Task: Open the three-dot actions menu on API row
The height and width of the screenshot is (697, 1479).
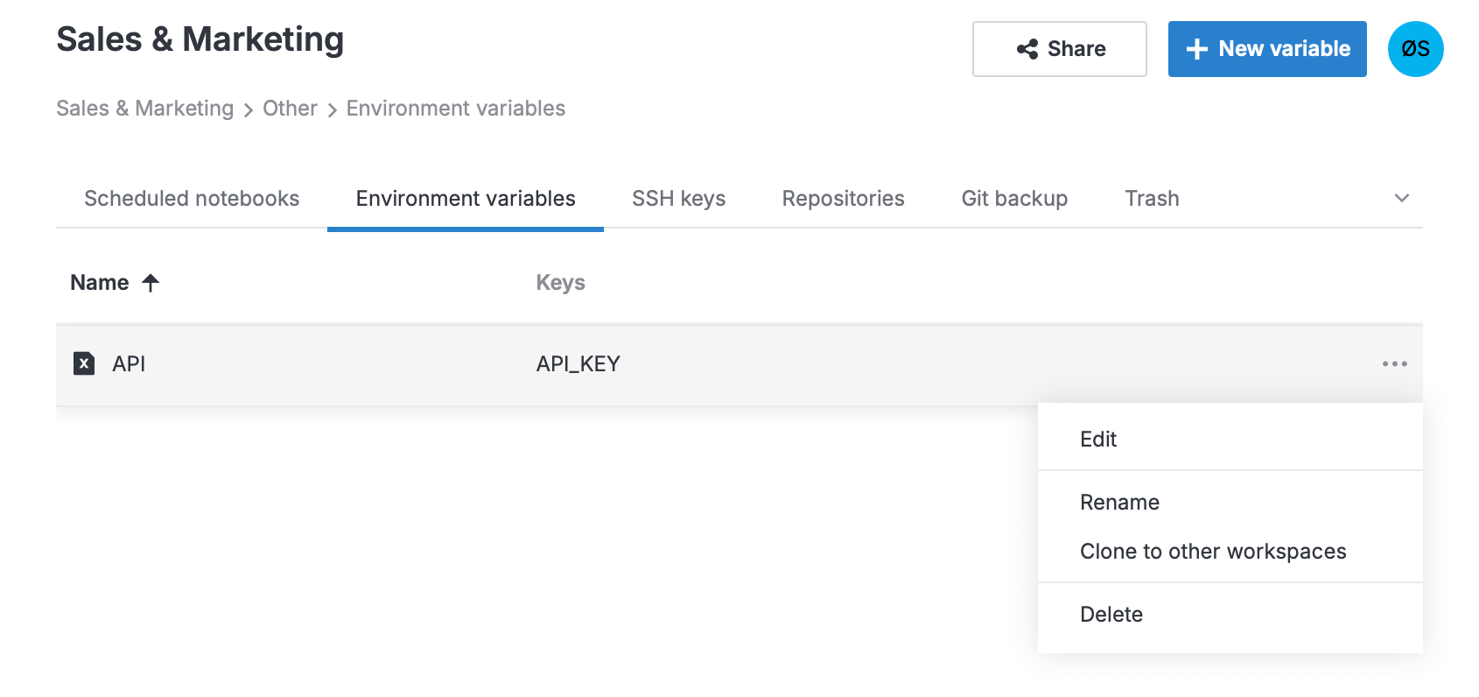Action: click(x=1394, y=363)
